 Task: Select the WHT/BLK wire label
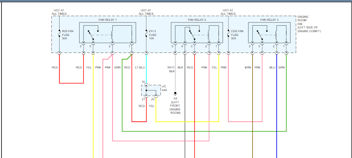point(171,70)
